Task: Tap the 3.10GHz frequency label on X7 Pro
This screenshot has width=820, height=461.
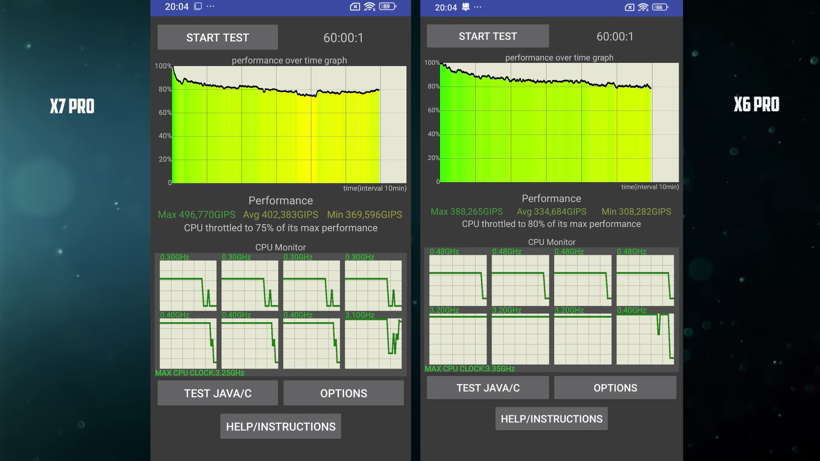Action: [360, 315]
